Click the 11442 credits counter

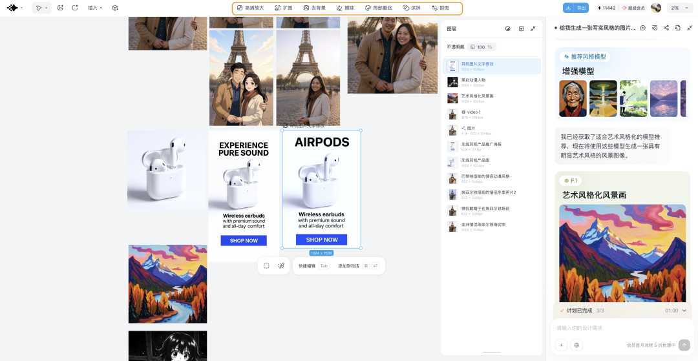click(607, 8)
